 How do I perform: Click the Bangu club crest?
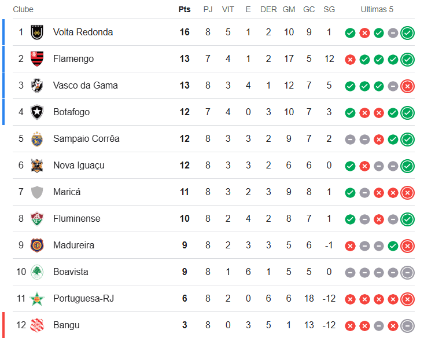[37, 325]
